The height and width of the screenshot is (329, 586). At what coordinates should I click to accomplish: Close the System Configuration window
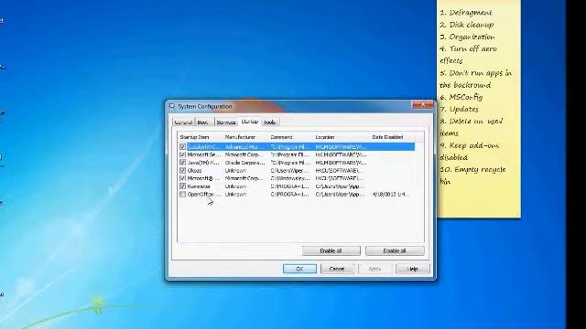pos(423,104)
